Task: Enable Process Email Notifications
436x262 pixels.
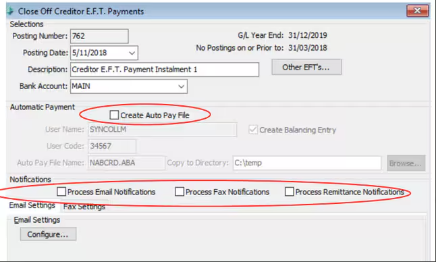Action: point(61,192)
